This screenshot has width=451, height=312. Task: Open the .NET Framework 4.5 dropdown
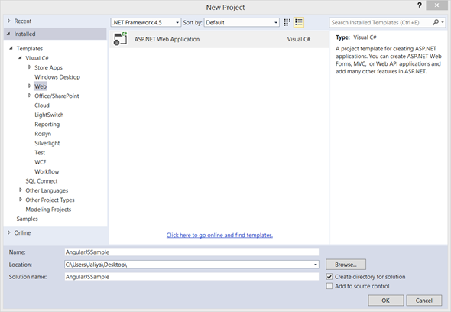click(146, 22)
